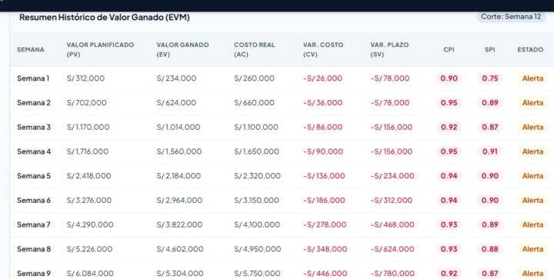Select the 'Semana 6' row label
This screenshot has height=279, width=554.
(34, 200)
